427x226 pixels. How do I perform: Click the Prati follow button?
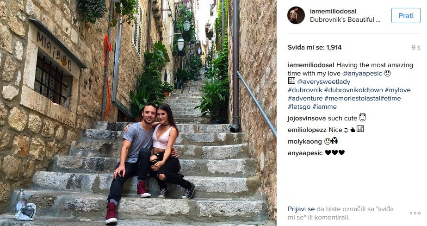click(406, 16)
